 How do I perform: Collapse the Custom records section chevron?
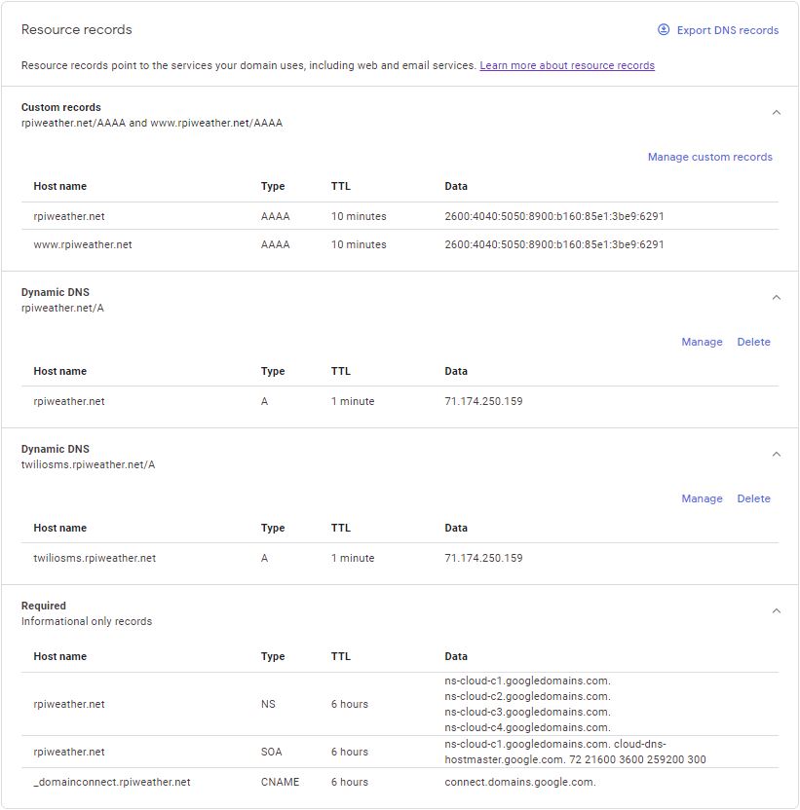(x=776, y=112)
